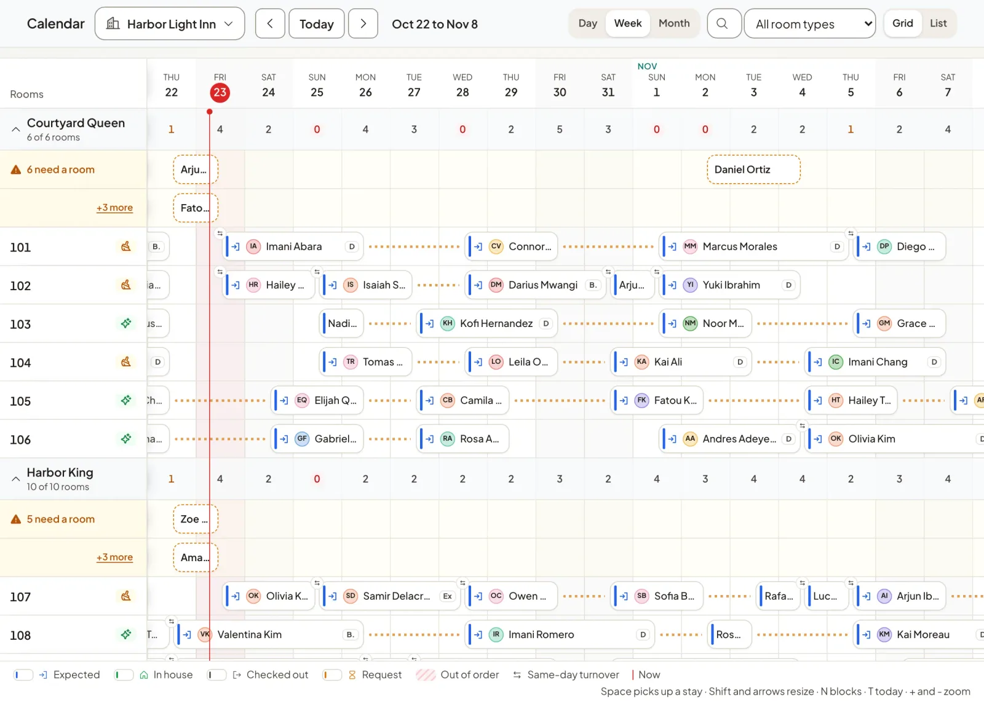Click room 102 housekeeping status icon
The width and height of the screenshot is (984, 705).
(x=126, y=285)
